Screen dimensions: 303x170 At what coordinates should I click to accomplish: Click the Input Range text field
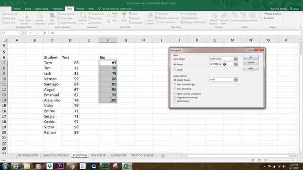[x=222, y=59]
